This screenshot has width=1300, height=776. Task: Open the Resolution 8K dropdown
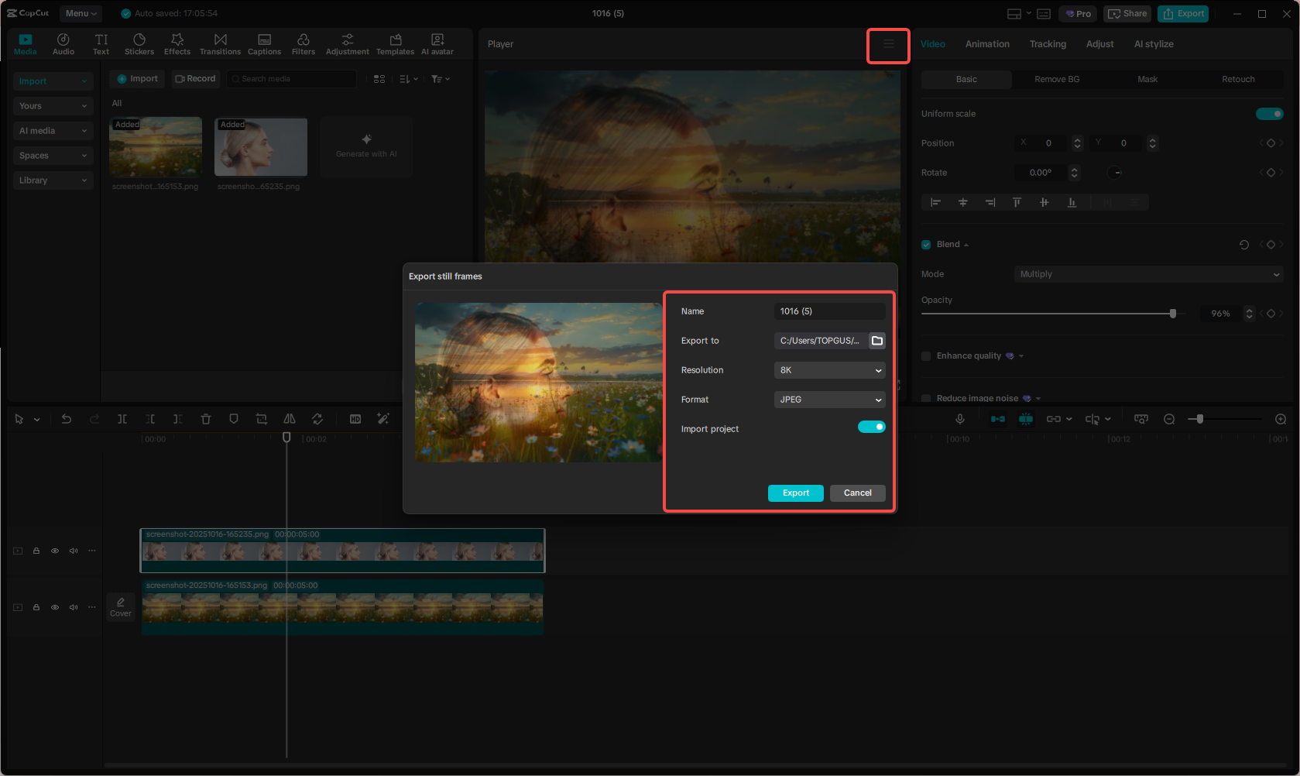pyautogui.click(x=829, y=370)
